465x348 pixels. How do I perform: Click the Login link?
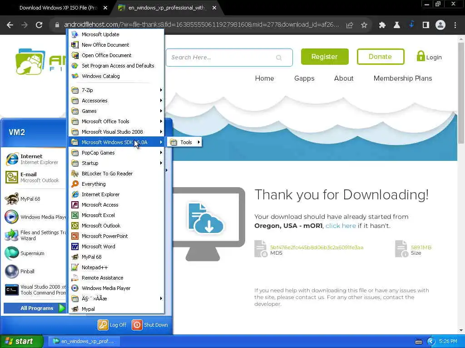429,56
